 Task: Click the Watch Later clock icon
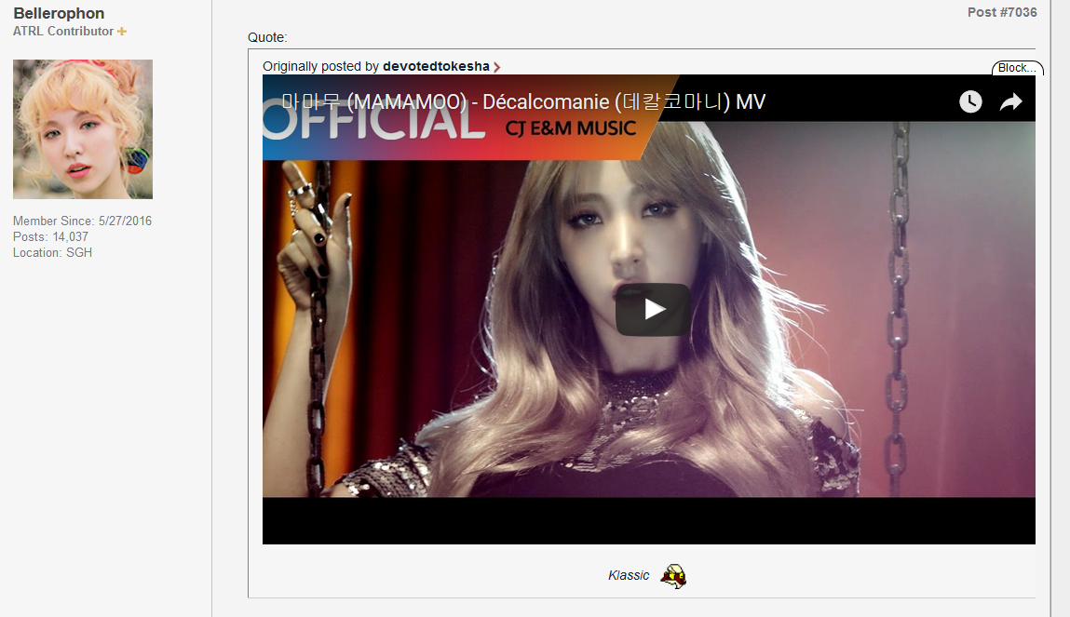click(x=970, y=101)
